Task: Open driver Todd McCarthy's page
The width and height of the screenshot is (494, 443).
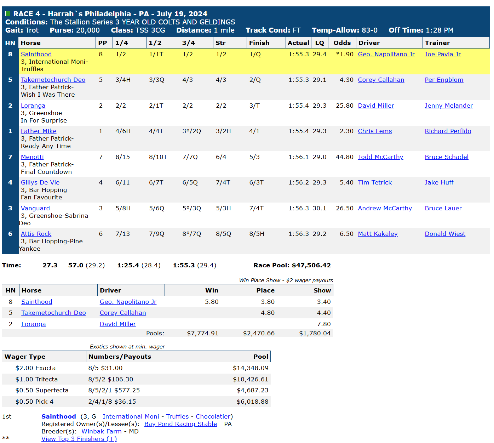Action: click(380, 157)
